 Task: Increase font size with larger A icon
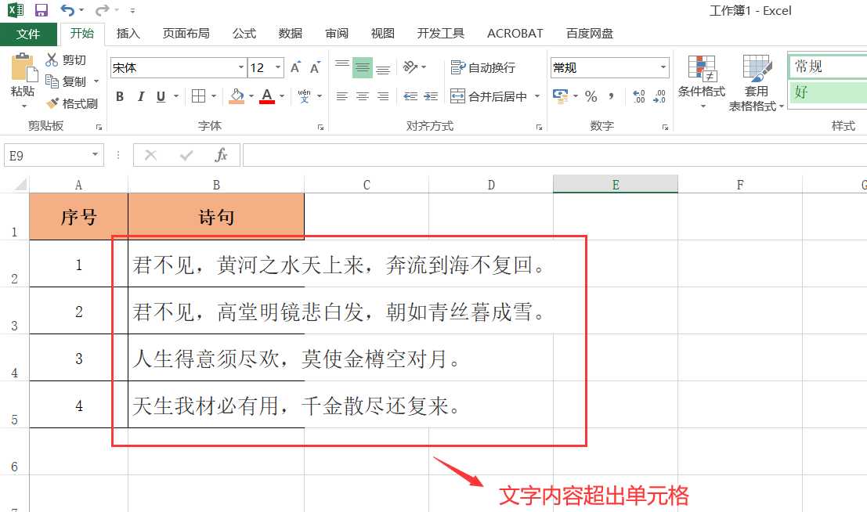click(296, 67)
